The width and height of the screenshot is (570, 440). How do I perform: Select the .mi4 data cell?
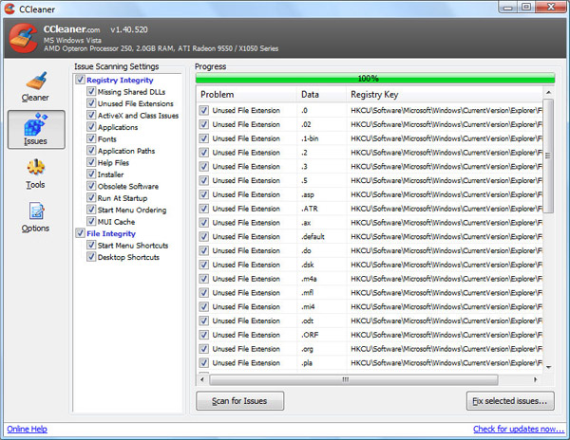coord(308,307)
